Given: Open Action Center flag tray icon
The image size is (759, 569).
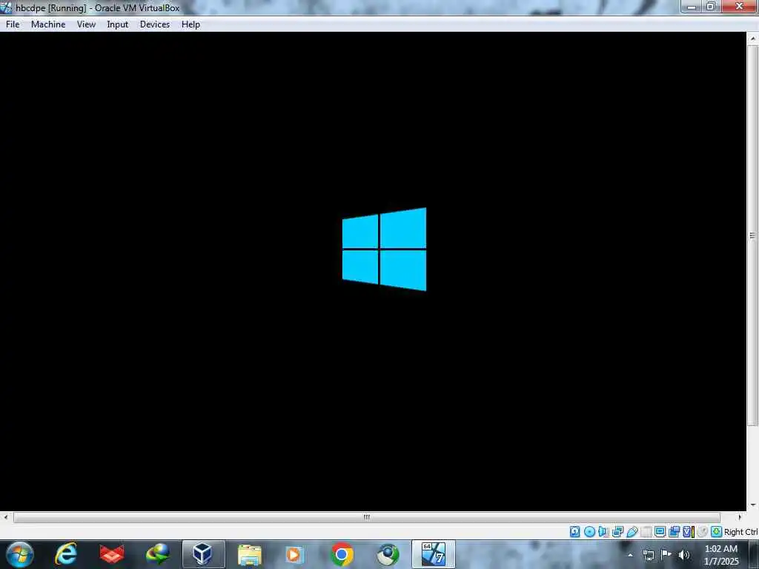Looking at the screenshot, I should 666,555.
